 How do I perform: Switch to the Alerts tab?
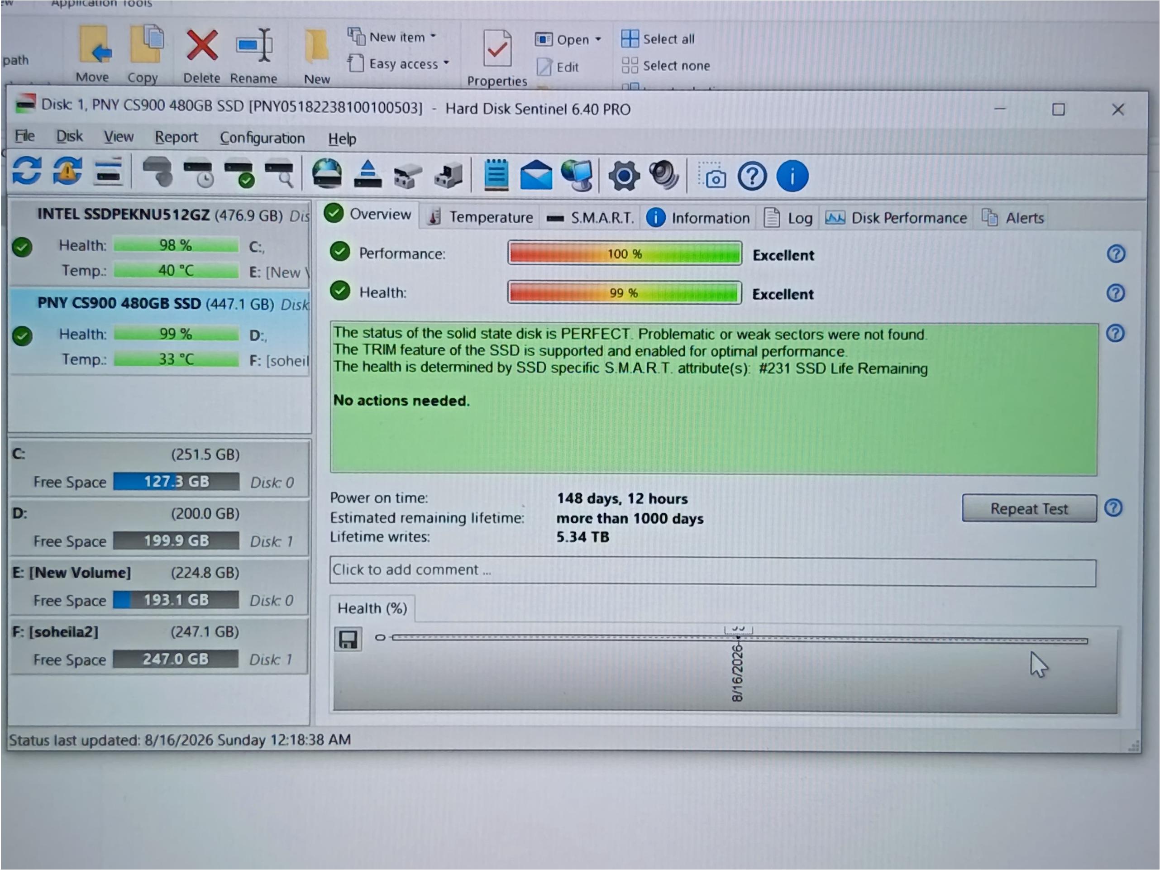click(x=1013, y=218)
